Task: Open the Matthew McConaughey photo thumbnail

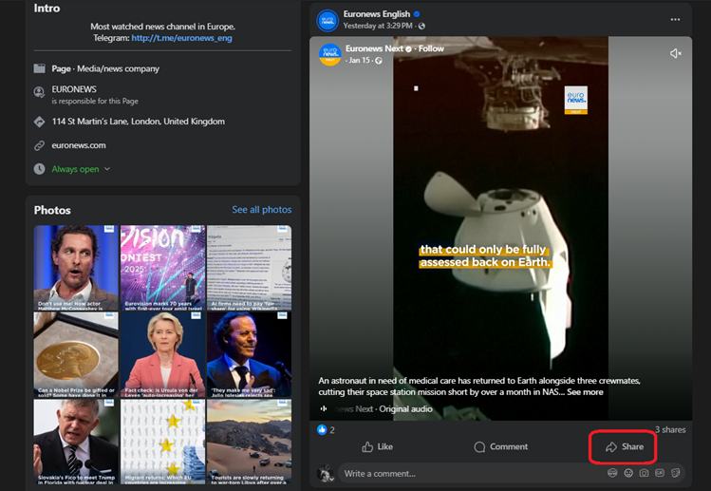Action: click(x=76, y=267)
